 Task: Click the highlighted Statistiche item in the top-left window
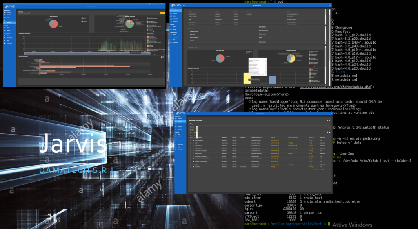(x=9, y=23)
